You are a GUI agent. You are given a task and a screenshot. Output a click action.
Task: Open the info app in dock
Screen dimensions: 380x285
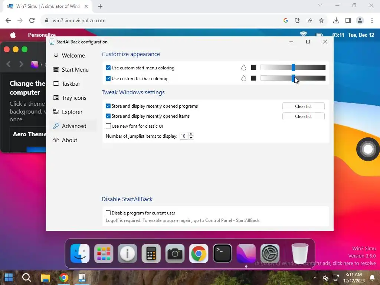click(x=128, y=253)
